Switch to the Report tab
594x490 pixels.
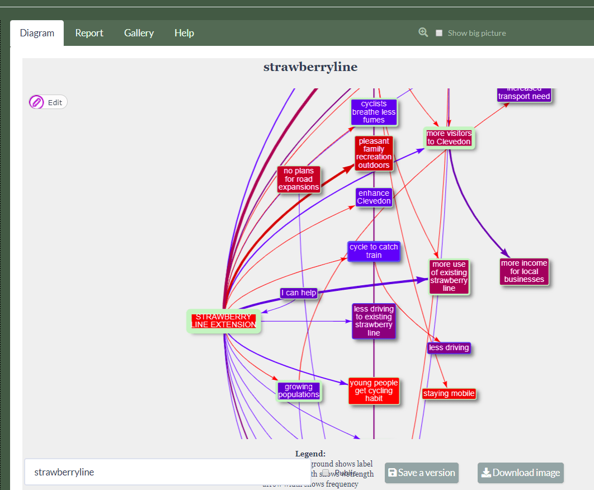coord(89,33)
